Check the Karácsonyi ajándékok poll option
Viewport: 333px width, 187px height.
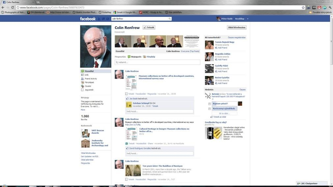click(209, 109)
